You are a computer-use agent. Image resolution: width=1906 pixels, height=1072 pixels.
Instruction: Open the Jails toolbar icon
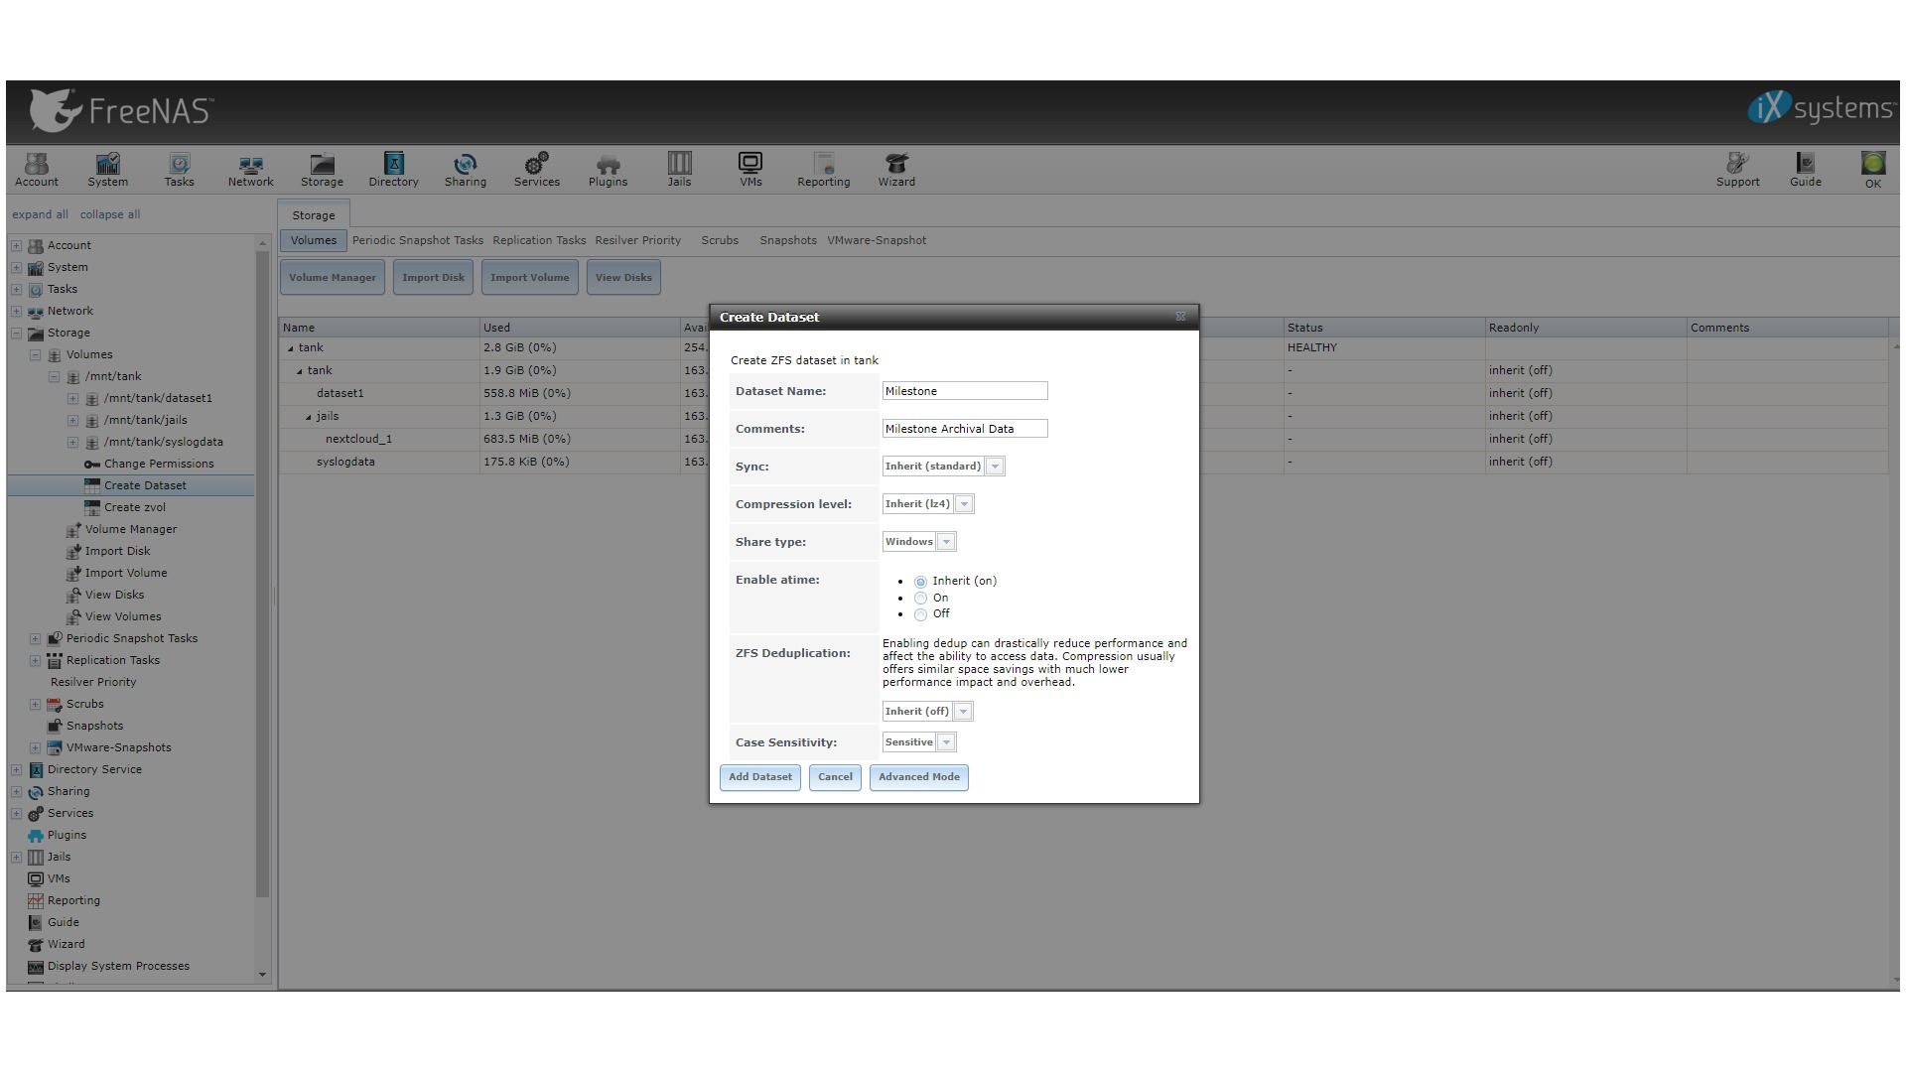(x=679, y=170)
